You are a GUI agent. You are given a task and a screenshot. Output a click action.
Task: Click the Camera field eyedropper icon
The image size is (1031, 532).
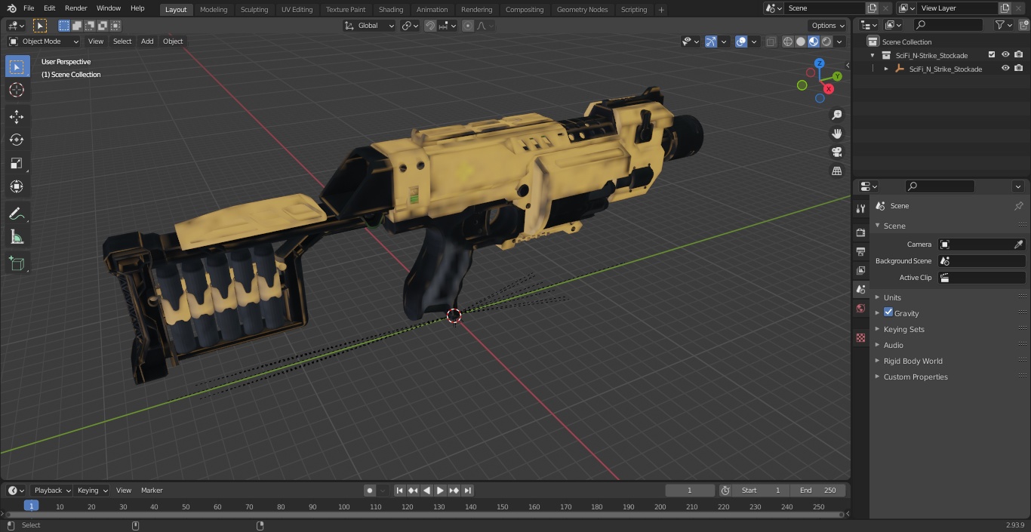coord(1018,244)
